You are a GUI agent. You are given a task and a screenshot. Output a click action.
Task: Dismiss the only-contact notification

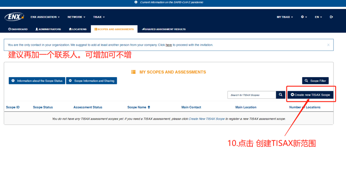pos(328,45)
